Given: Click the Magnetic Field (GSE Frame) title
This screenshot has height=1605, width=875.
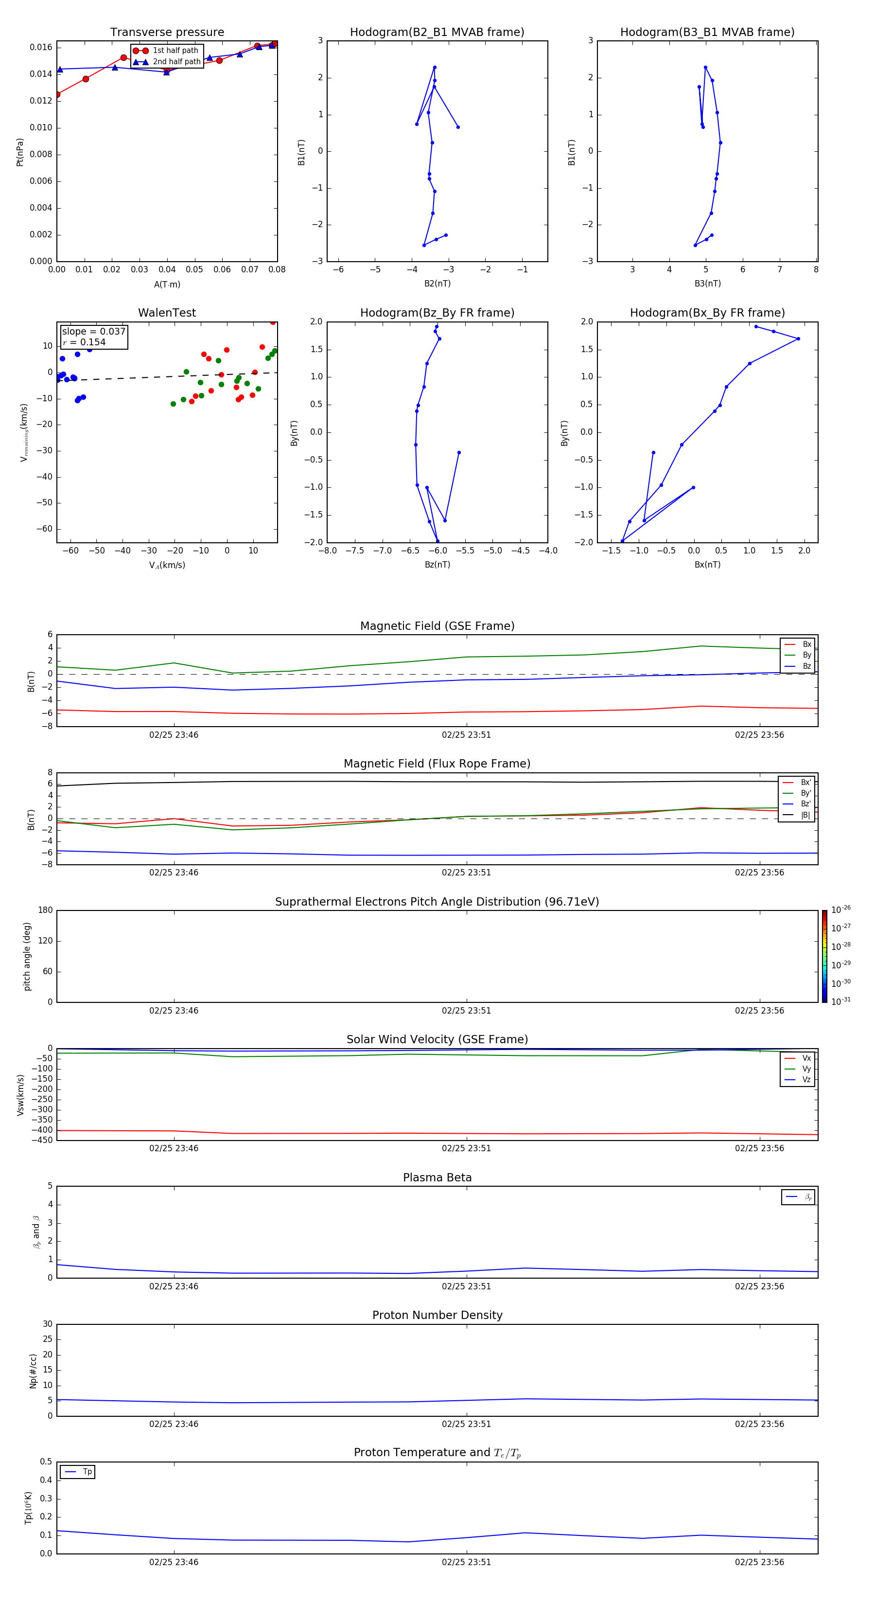Looking at the screenshot, I should [437, 625].
